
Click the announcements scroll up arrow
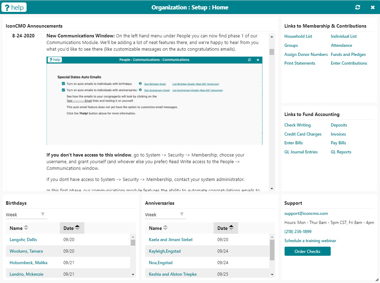[x=272, y=37]
